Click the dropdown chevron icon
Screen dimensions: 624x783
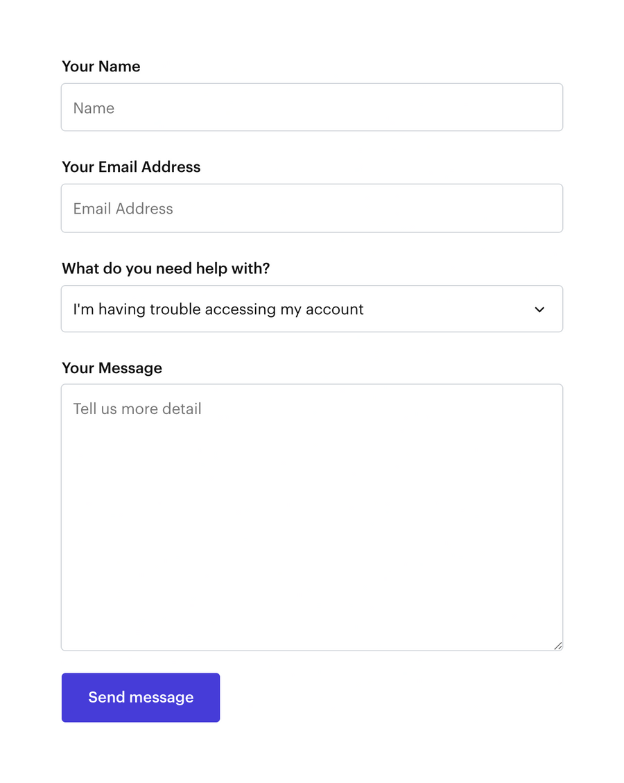pyautogui.click(x=539, y=309)
